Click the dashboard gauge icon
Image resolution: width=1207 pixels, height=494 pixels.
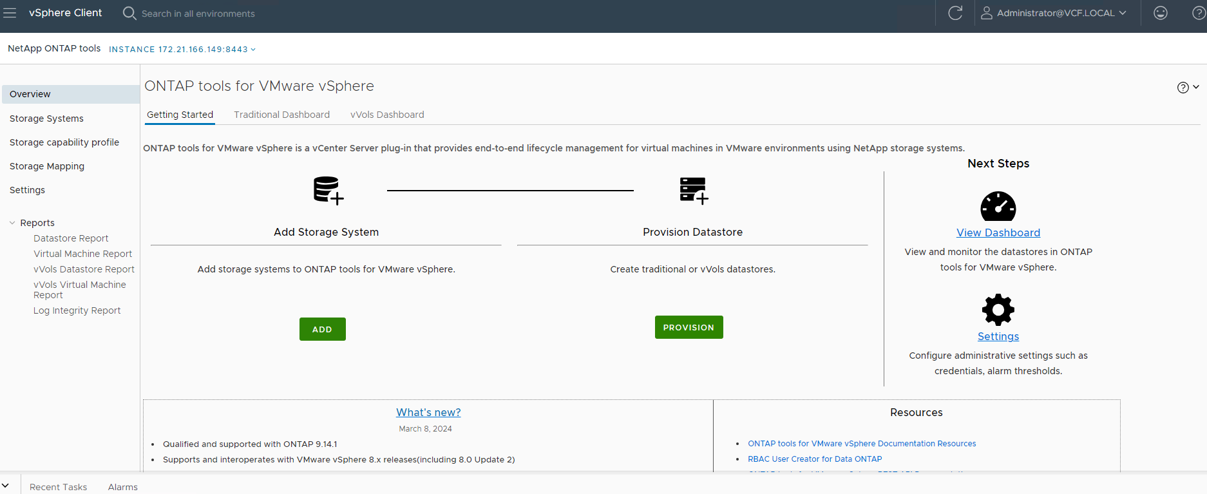click(x=998, y=207)
